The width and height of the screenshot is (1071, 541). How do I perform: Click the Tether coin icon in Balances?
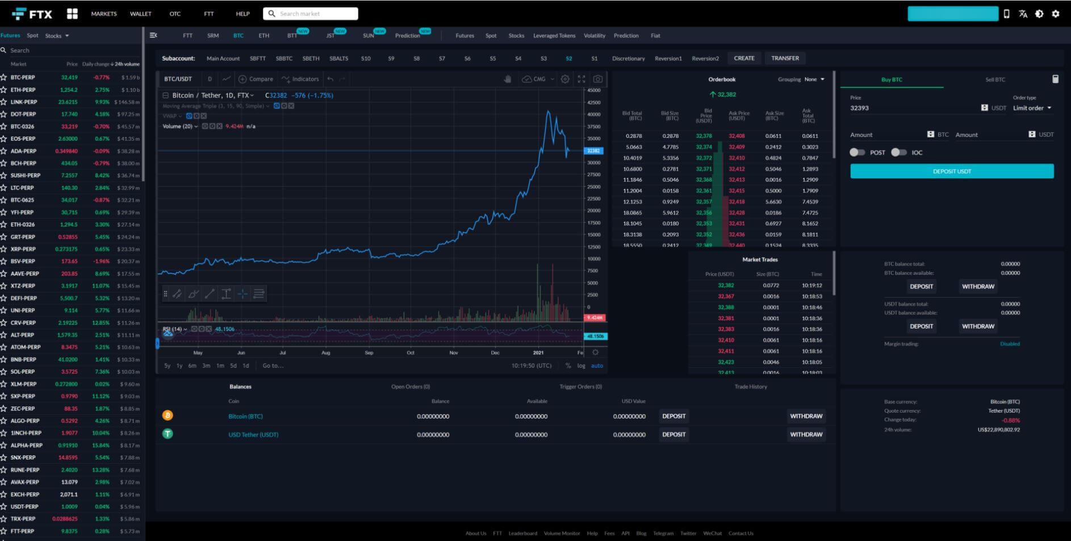tap(168, 434)
